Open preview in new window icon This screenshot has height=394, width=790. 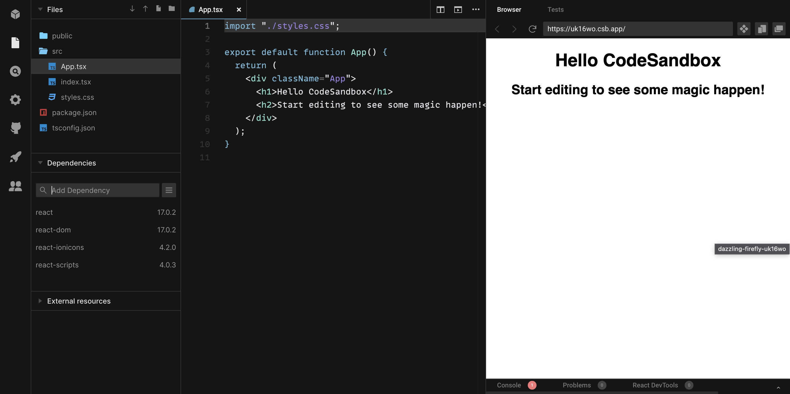pyautogui.click(x=779, y=29)
